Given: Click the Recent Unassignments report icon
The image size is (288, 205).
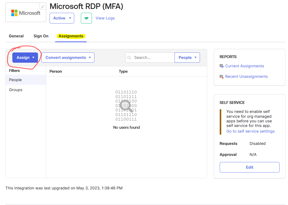Looking at the screenshot, I should click(222, 77).
